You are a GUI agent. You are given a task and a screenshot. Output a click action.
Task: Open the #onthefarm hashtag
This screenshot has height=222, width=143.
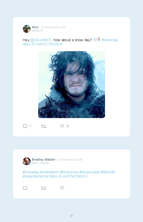tap(49, 172)
